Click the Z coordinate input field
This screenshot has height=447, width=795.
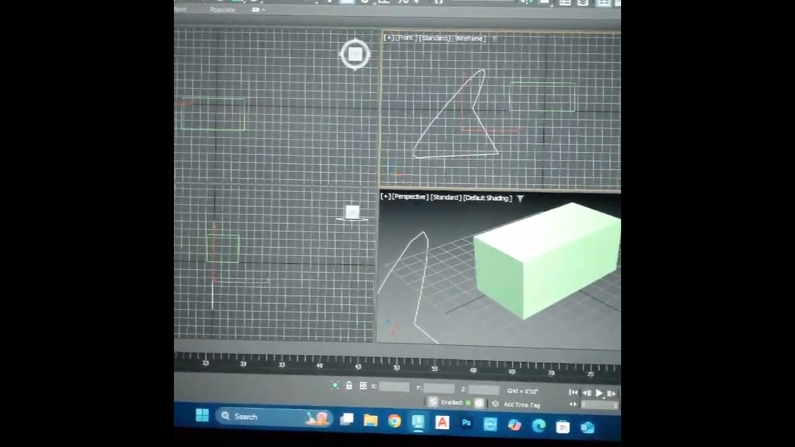pyautogui.click(x=484, y=390)
